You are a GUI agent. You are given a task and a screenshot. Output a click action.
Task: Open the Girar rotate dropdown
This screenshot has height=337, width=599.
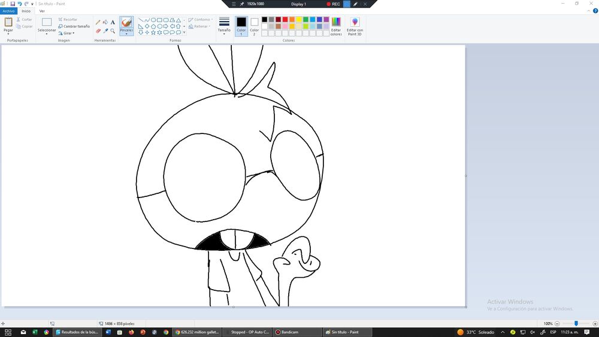[x=66, y=33]
